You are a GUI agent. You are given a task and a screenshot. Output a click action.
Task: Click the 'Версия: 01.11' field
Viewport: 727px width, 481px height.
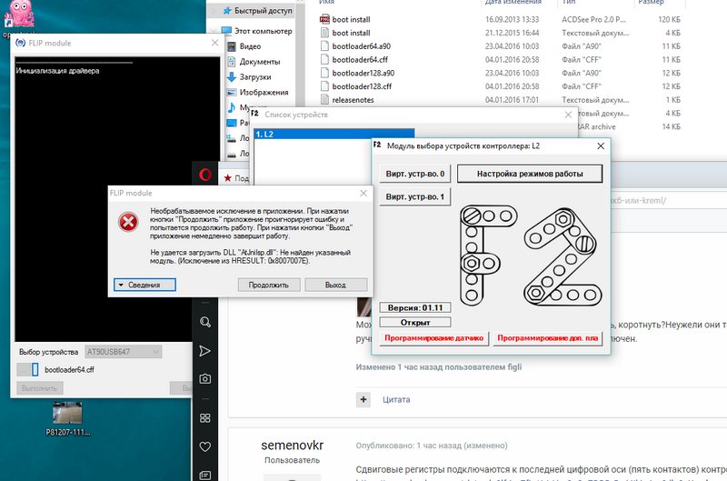coord(415,307)
